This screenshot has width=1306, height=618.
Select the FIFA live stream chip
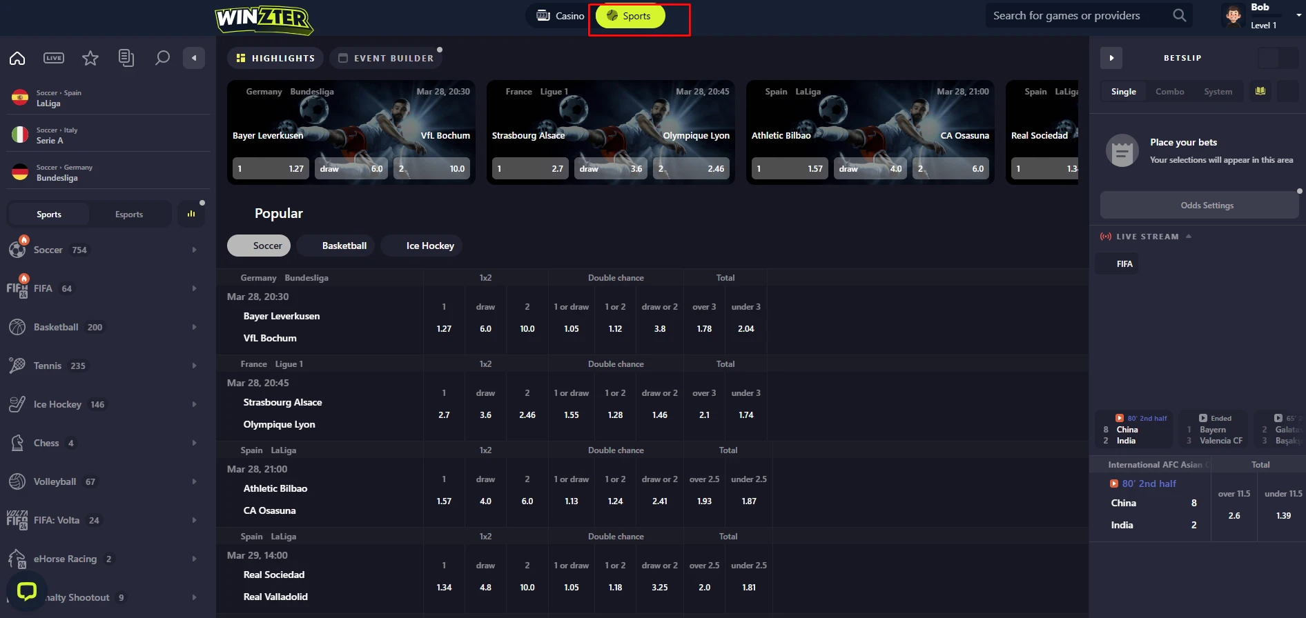[x=1117, y=263]
